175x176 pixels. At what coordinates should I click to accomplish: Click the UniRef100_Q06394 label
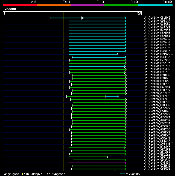pyautogui.click(x=157, y=163)
